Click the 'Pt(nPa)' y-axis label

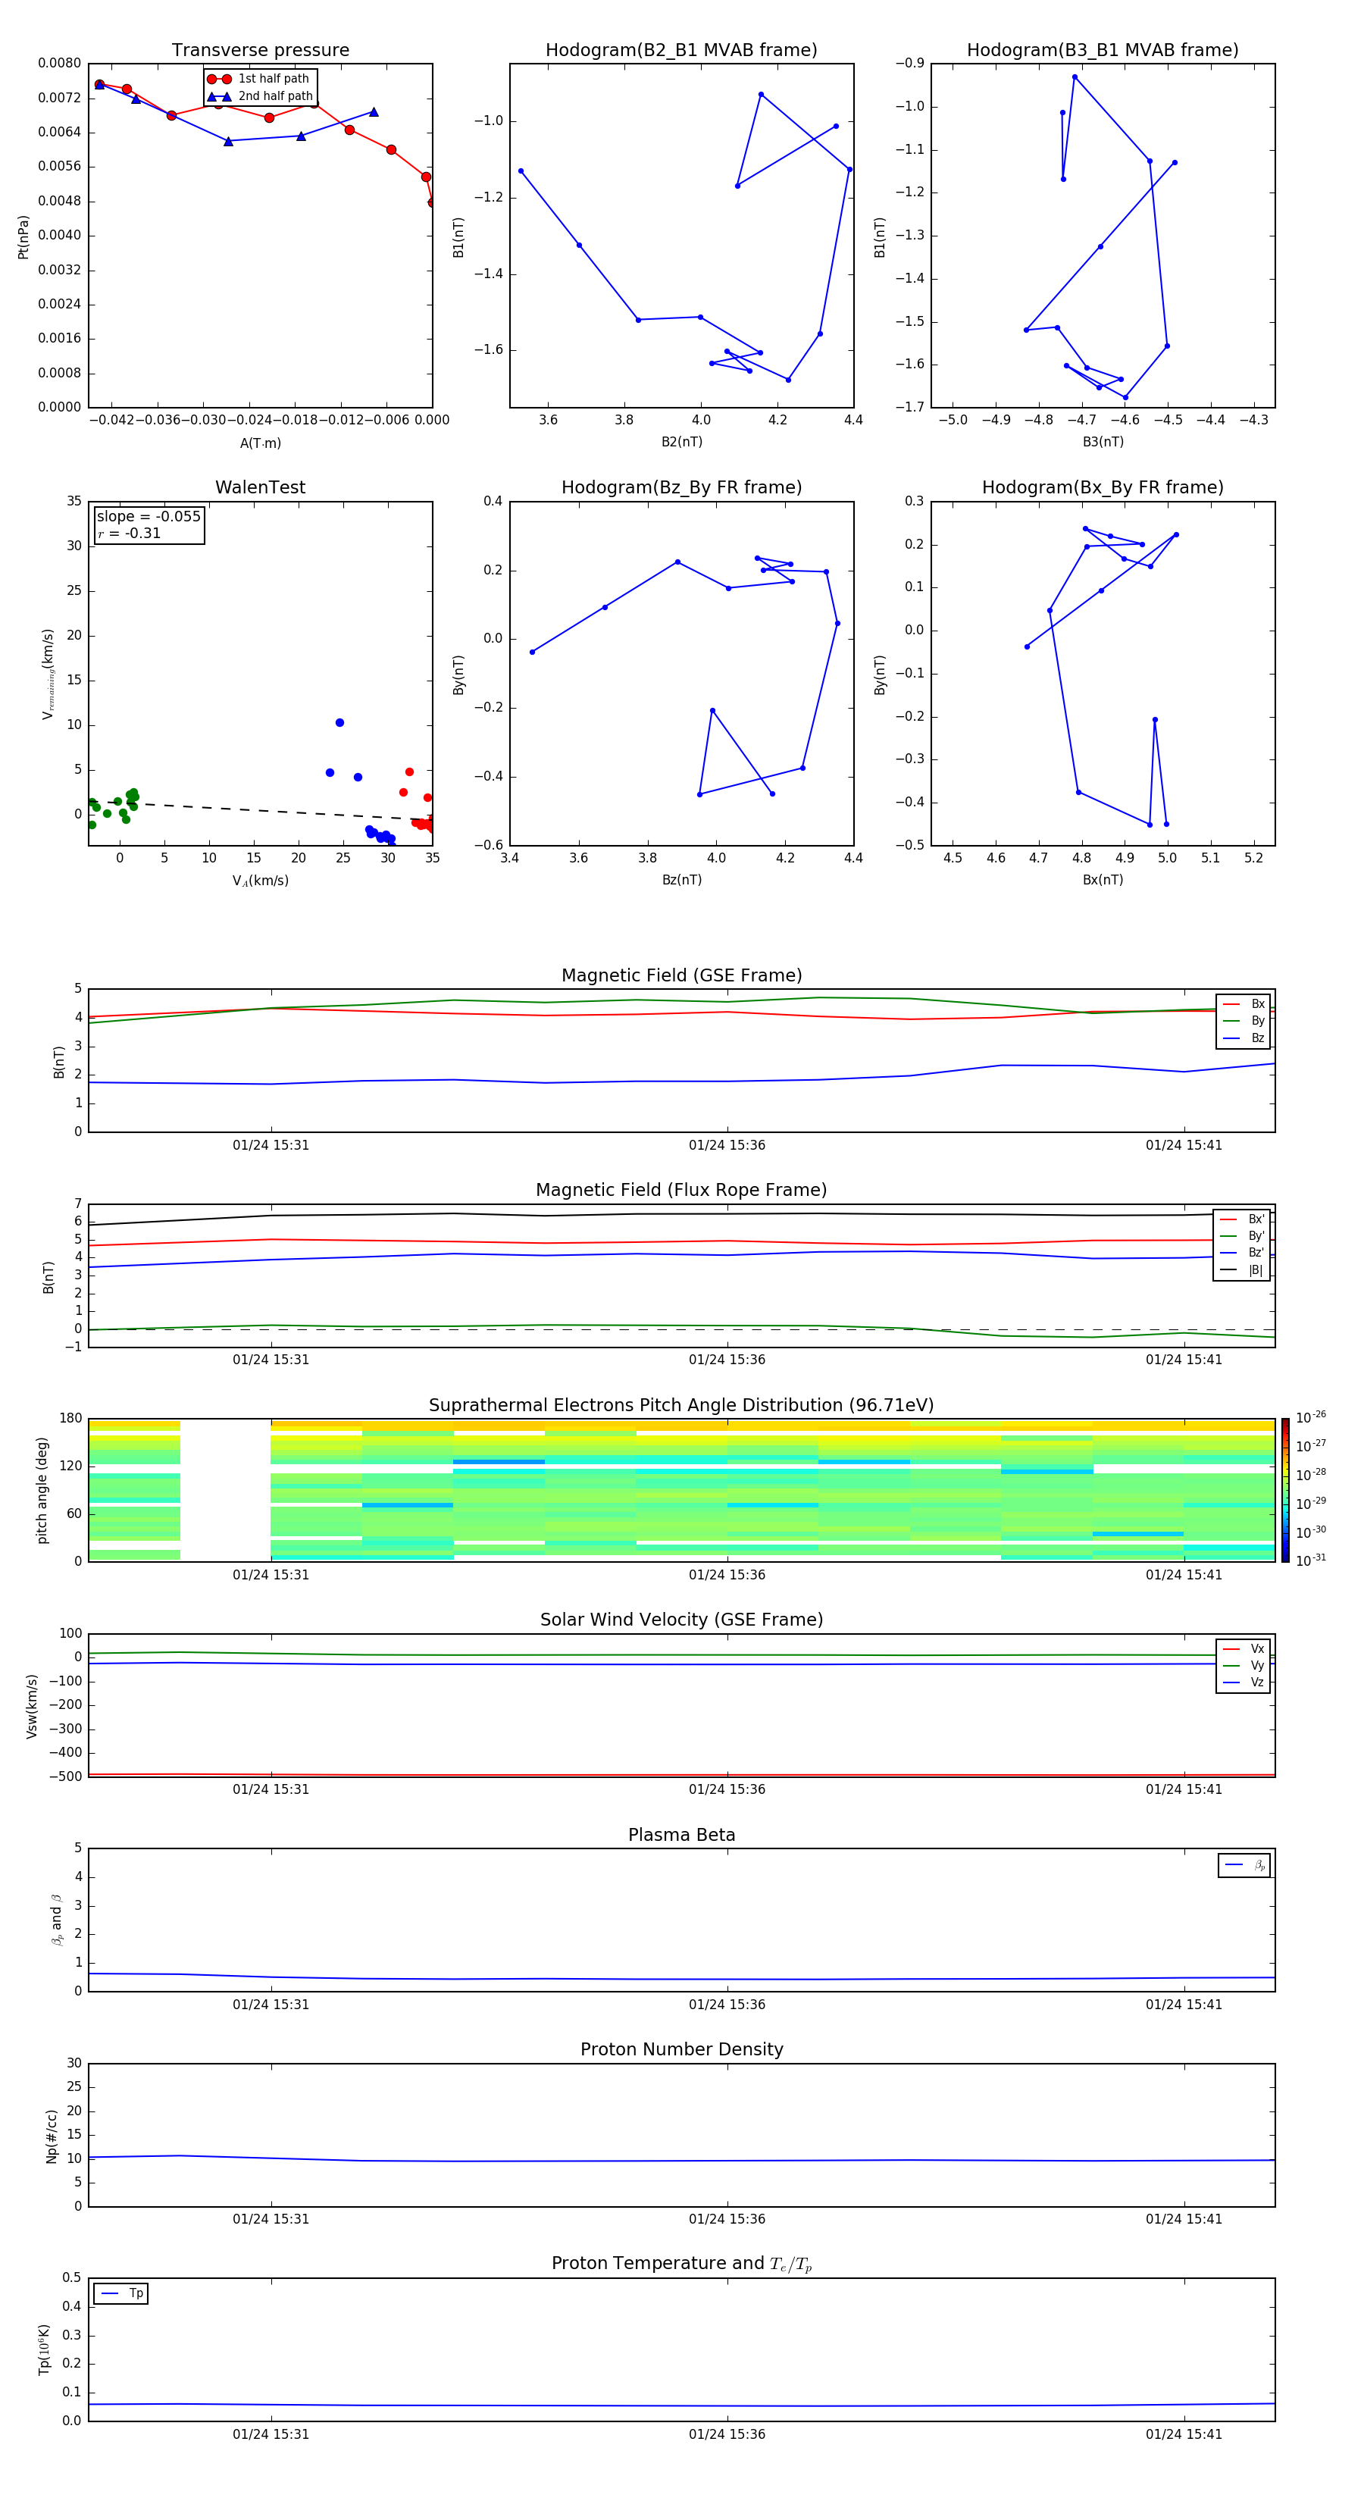coord(23,237)
